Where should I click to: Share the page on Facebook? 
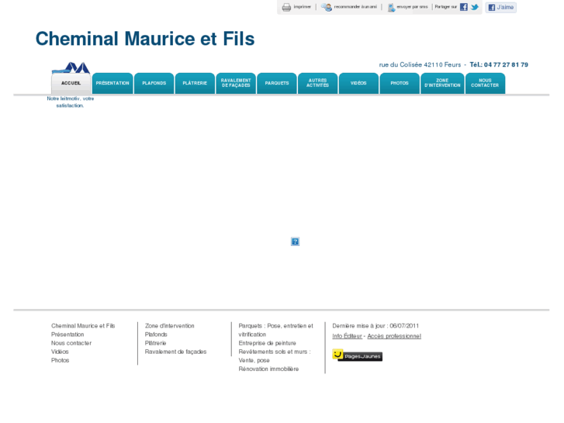coord(464,7)
